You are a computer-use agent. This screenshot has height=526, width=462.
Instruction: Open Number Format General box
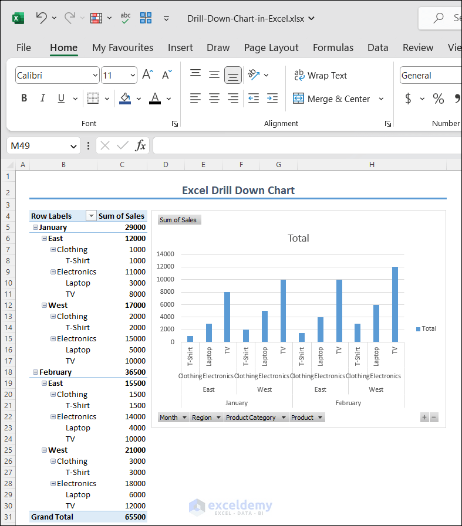(x=431, y=76)
